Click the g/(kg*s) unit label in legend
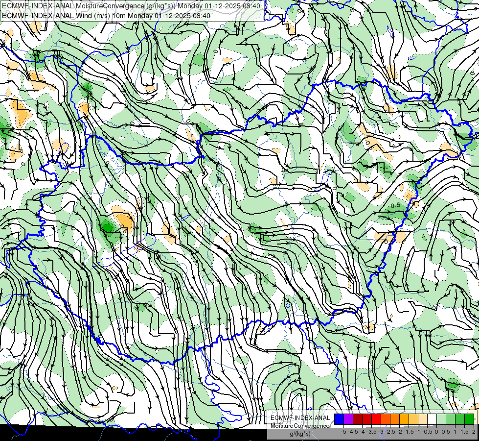Viewport: 479px width, 441px height. [x=300, y=434]
